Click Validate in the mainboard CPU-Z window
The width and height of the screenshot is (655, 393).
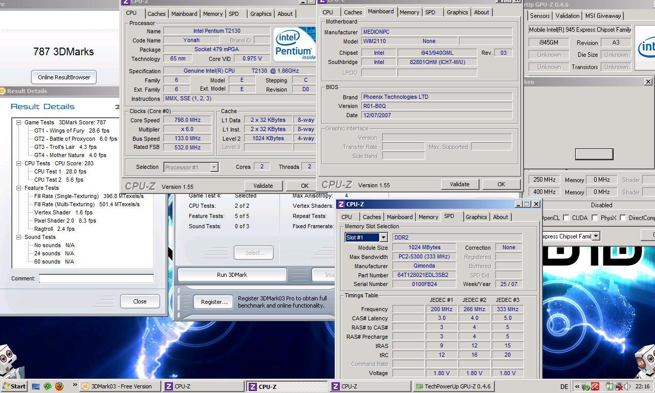click(x=460, y=184)
